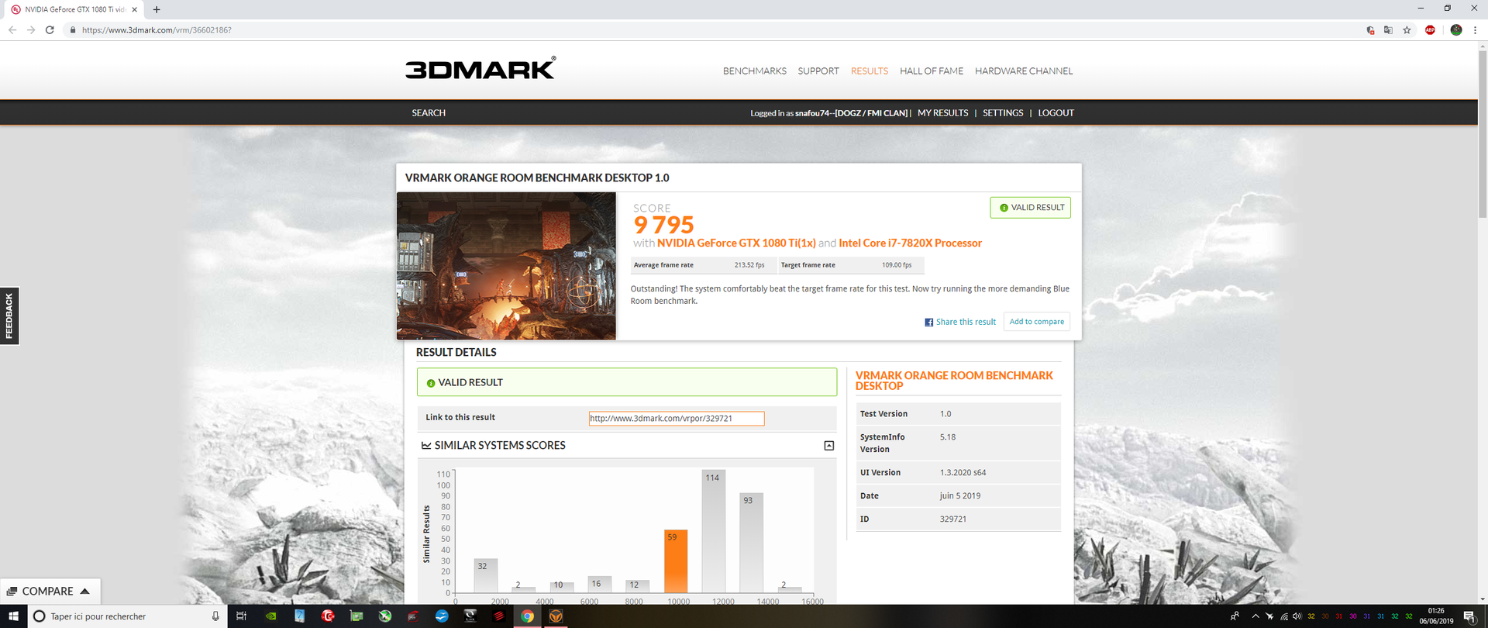Expand the COMPARE panel
This screenshot has height=628, width=1488.
tap(50, 592)
